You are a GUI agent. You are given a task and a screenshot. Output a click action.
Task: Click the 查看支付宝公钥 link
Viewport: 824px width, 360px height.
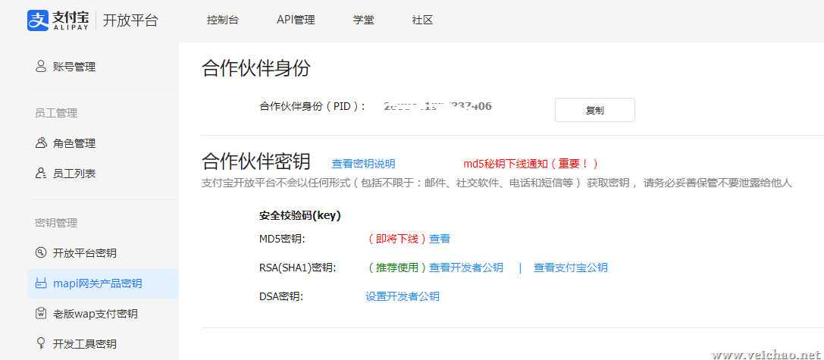(x=571, y=268)
